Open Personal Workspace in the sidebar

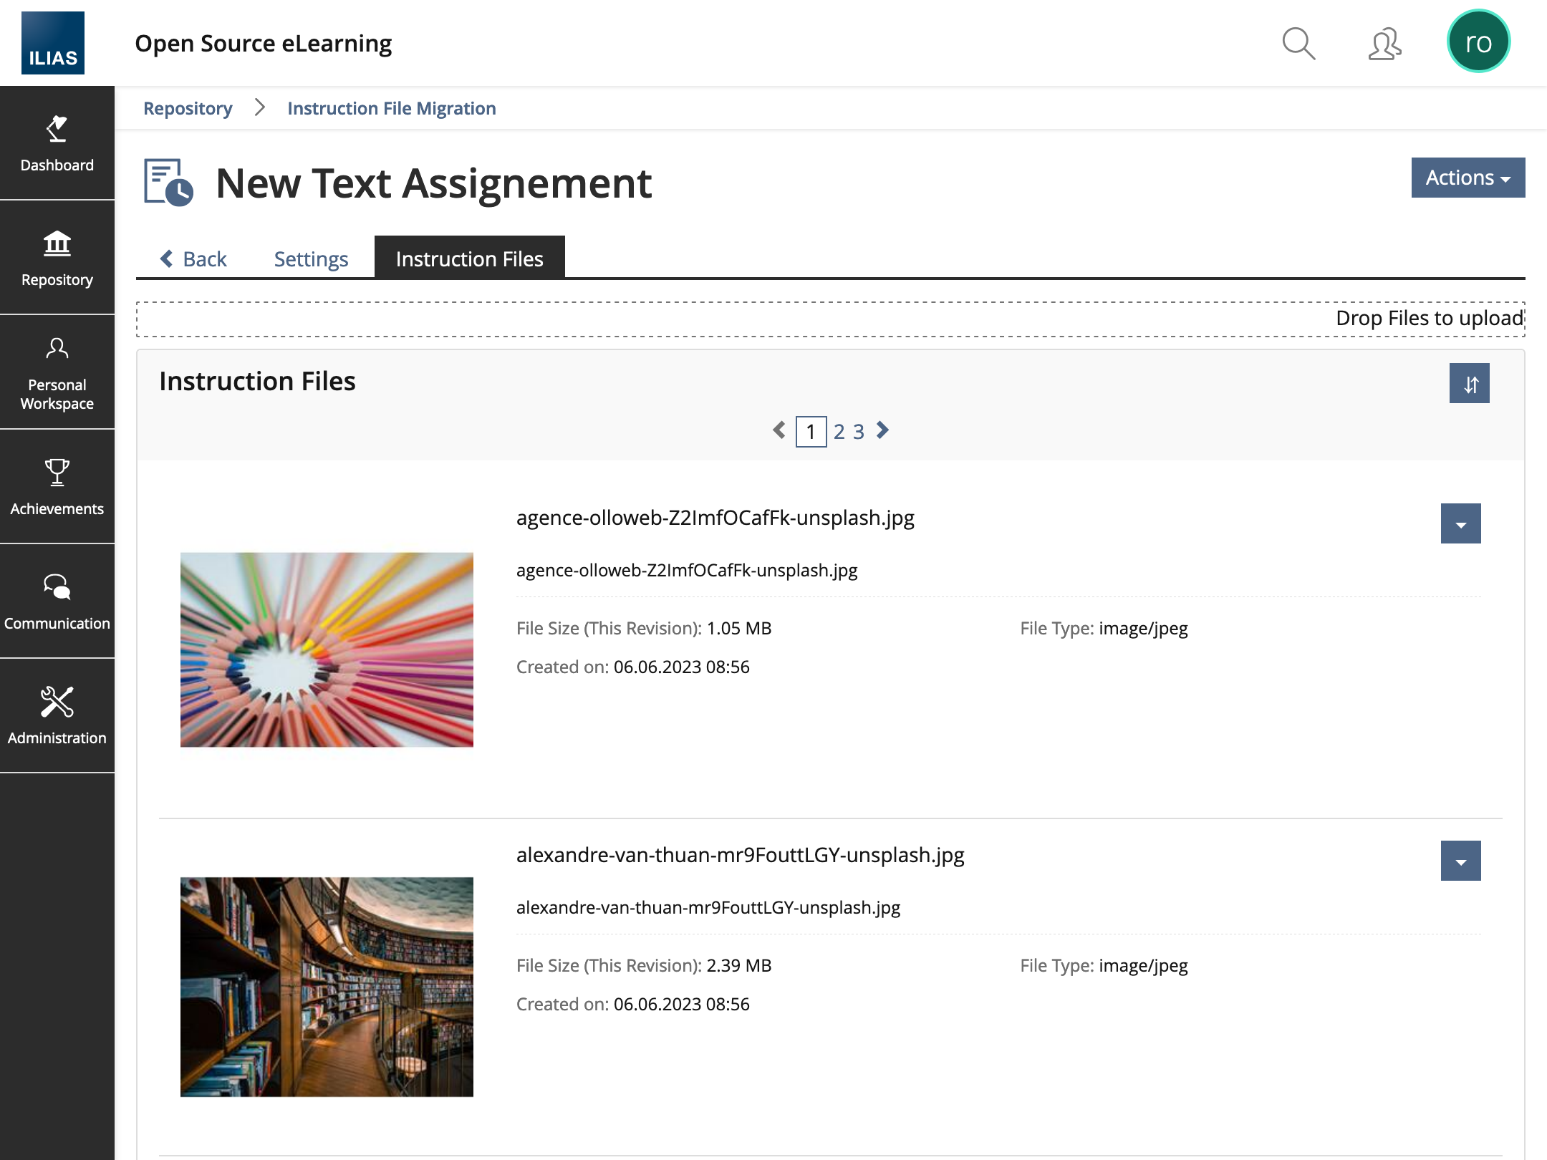point(57,372)
